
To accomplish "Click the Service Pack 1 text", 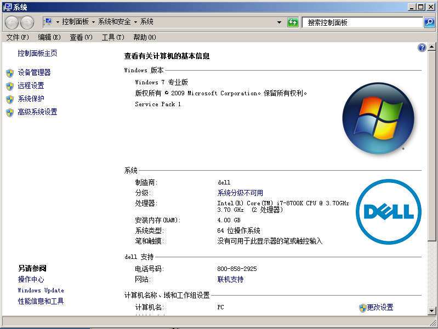I will (x=158, y=105).
